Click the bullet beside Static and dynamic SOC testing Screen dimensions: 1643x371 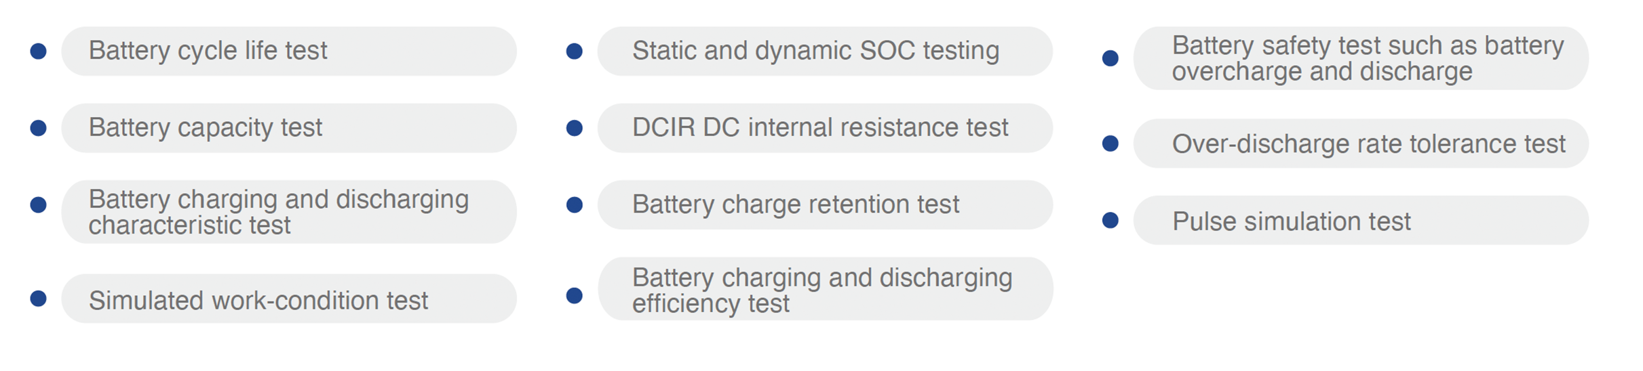(575, 51)
